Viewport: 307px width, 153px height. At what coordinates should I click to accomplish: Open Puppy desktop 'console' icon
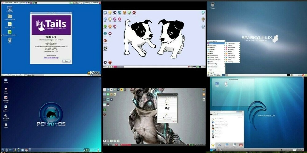(x=134, y=13)
